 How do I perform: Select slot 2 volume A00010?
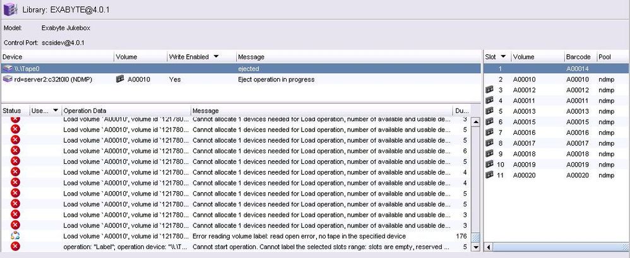click(x=524, y=79)
